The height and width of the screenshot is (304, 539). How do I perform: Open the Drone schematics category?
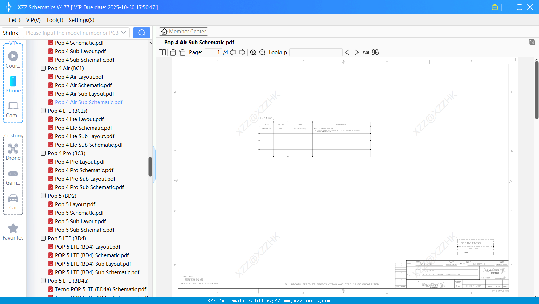13,152
